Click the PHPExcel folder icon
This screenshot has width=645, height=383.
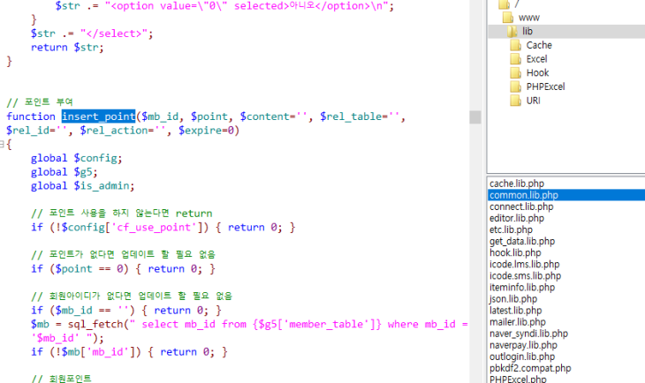pyautogui.click(x=517, y=87)
